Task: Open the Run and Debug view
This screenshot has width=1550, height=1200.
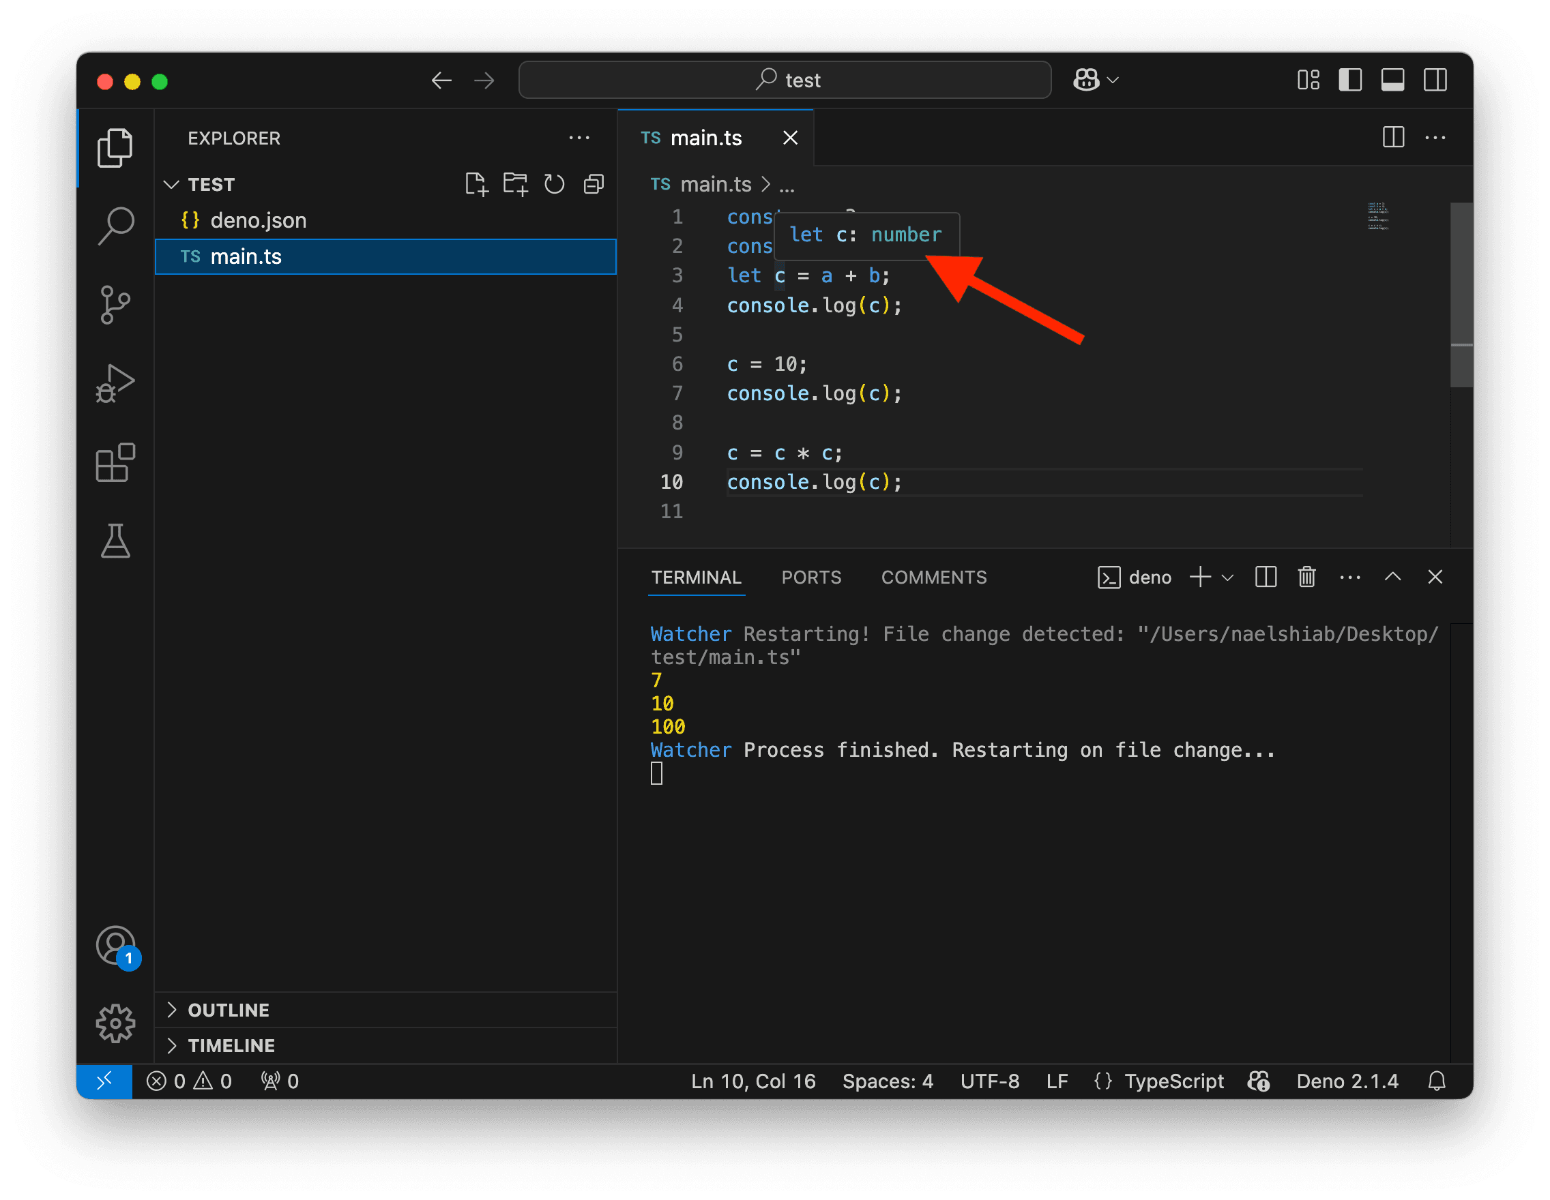Action: coord(115,383)
